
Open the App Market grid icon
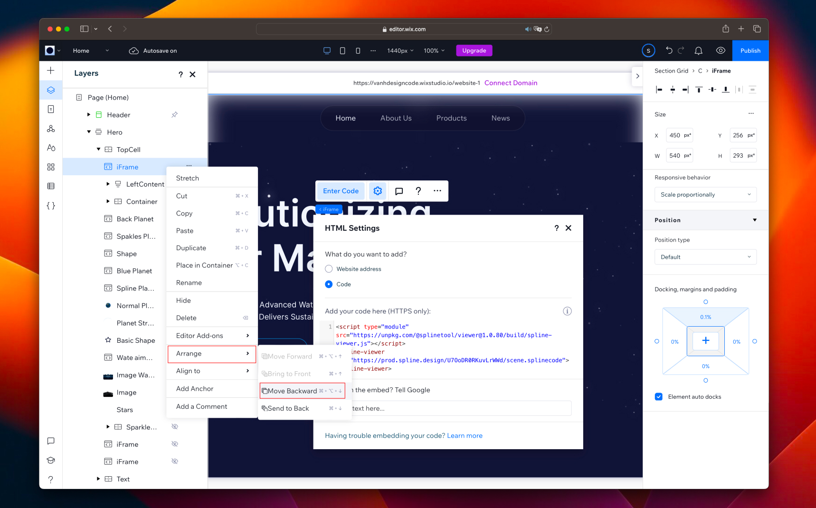click(x=51, y=167)
